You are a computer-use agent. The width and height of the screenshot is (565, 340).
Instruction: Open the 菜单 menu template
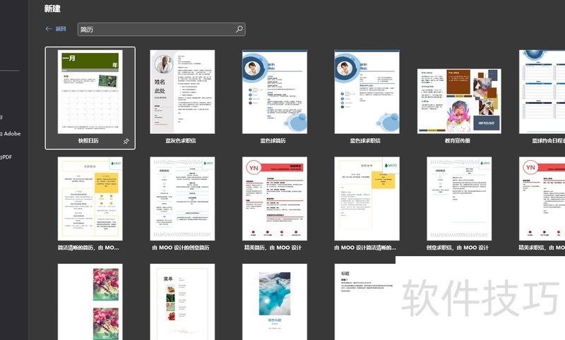[x=182, y=302]
